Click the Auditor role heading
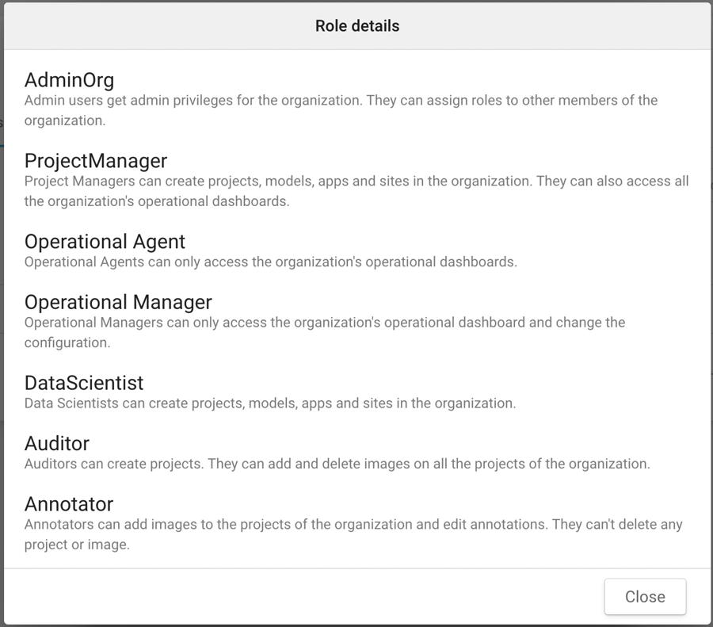This screenshot has height=627, width=713. (x=57, y=443)
